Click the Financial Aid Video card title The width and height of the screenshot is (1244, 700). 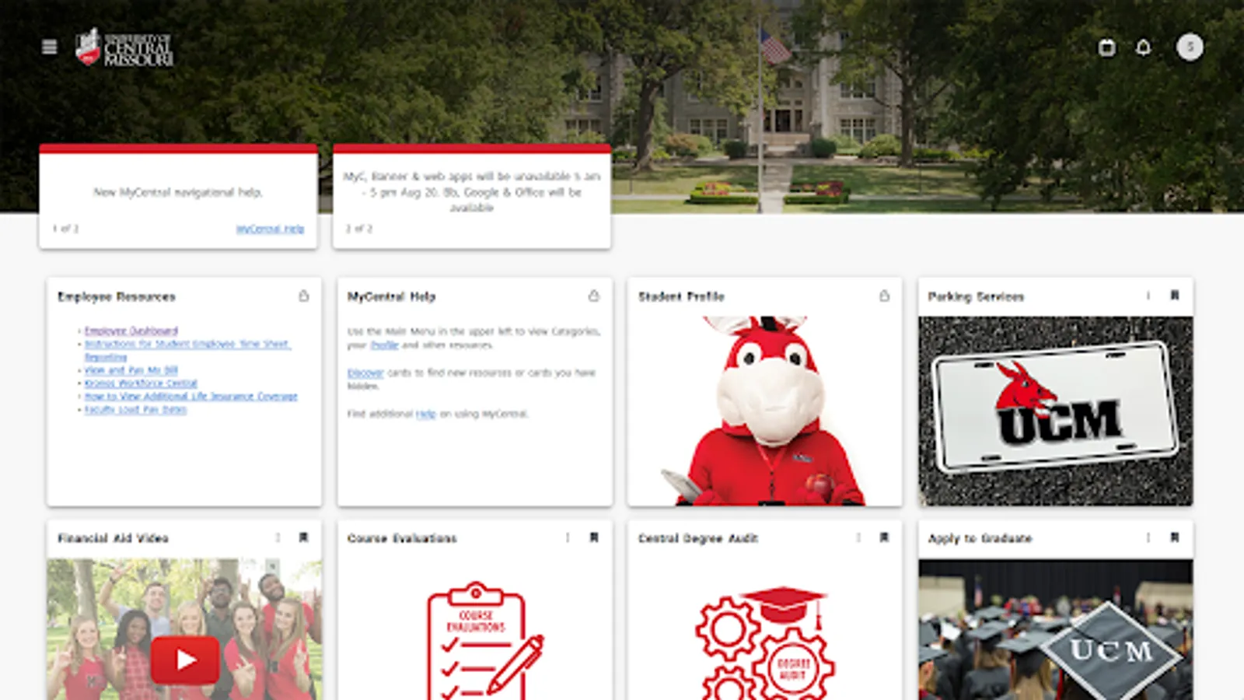click(113, 538)
